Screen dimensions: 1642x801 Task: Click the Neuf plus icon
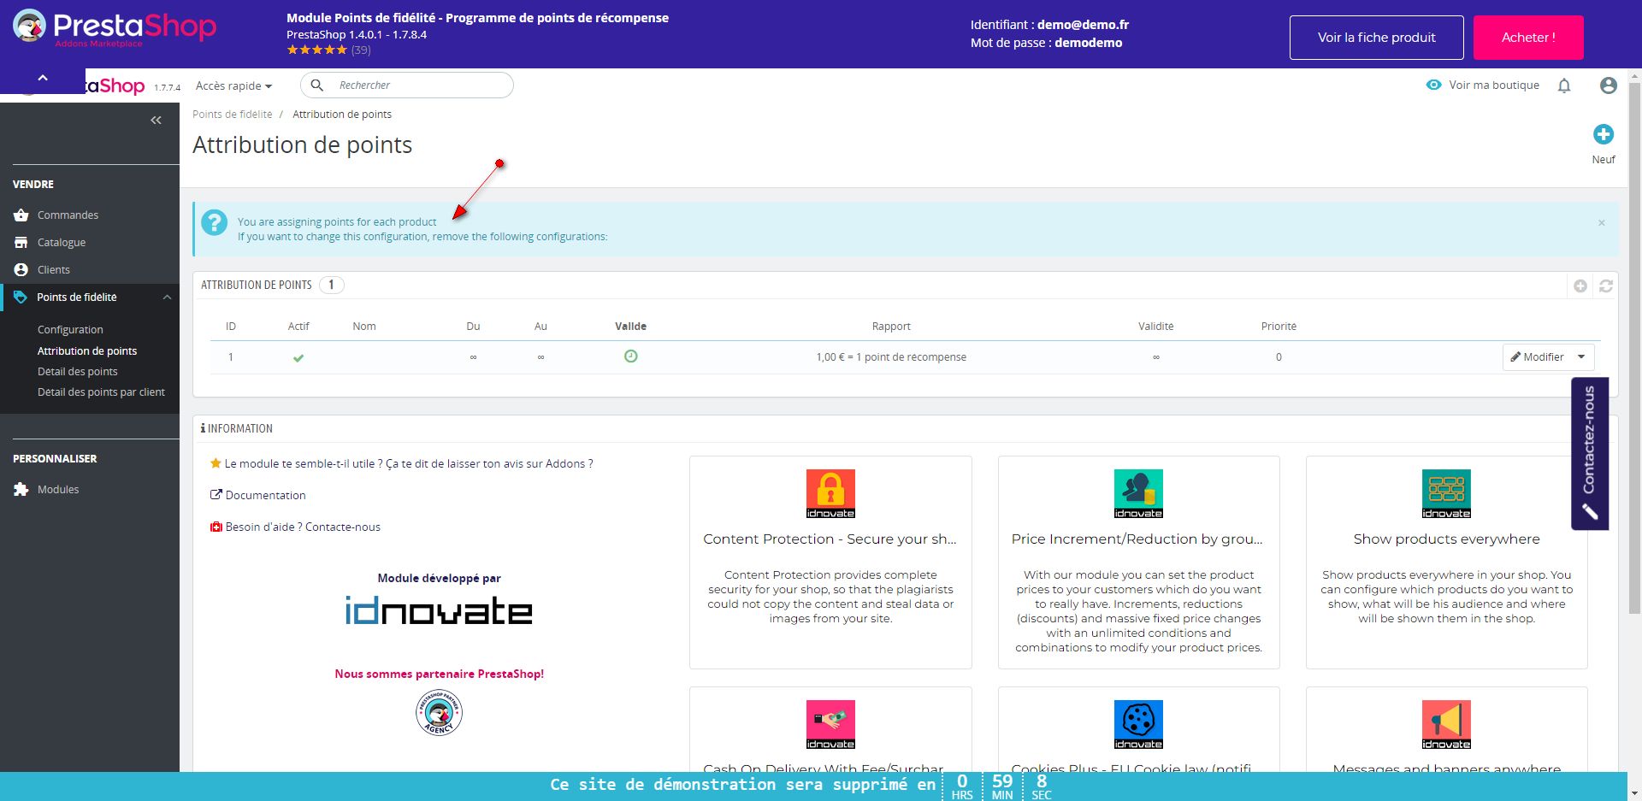point(1604,134)
